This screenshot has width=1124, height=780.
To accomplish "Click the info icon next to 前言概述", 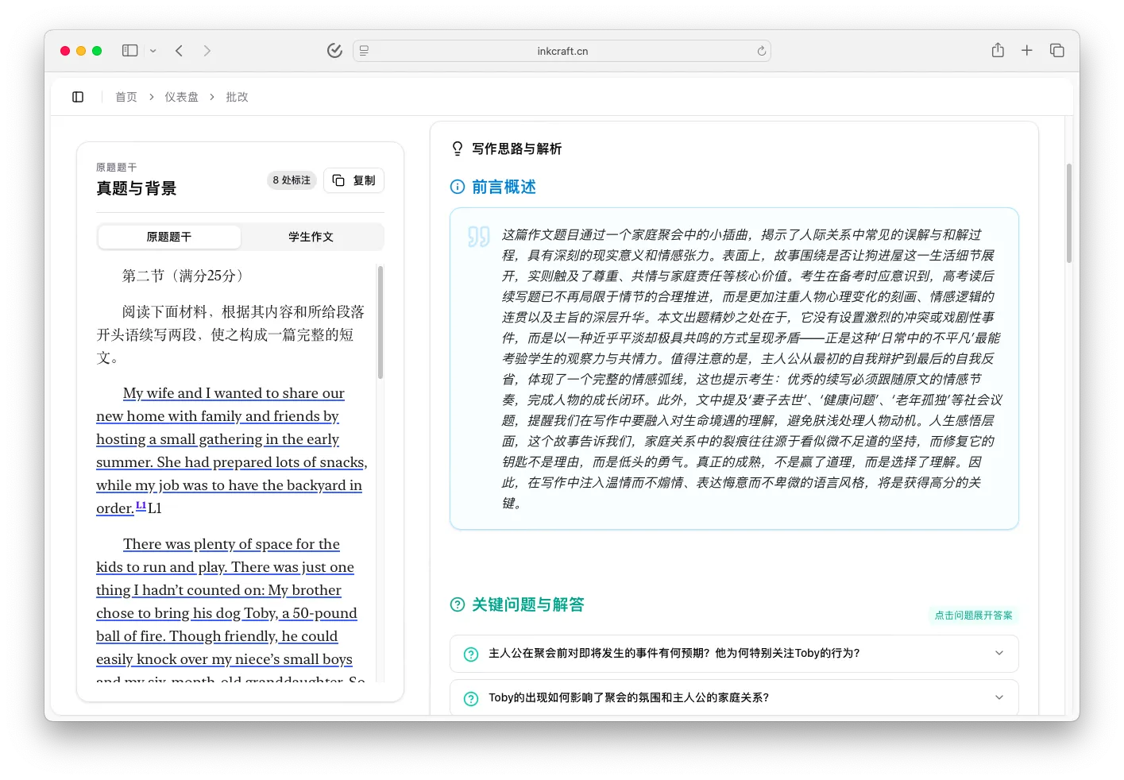I will click(457, 187).
